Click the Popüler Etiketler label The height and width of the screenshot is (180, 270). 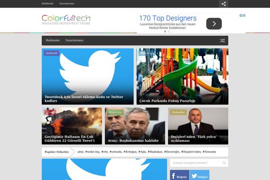click(x=57, y=152)
